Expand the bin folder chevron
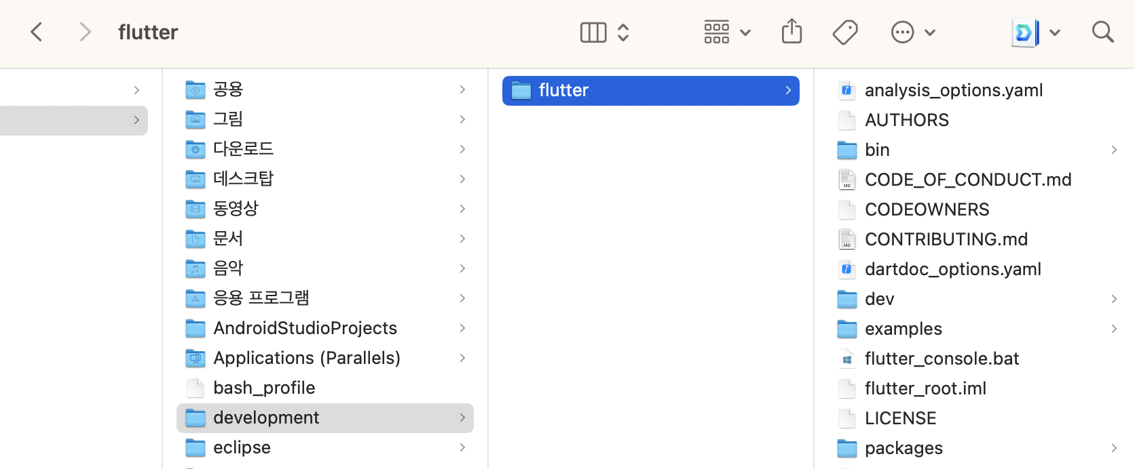 pyautogui.click(x=1114, y=149)
